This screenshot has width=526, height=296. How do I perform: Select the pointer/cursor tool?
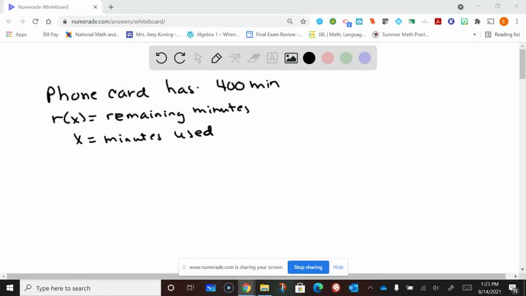click(x=198, y=58)
